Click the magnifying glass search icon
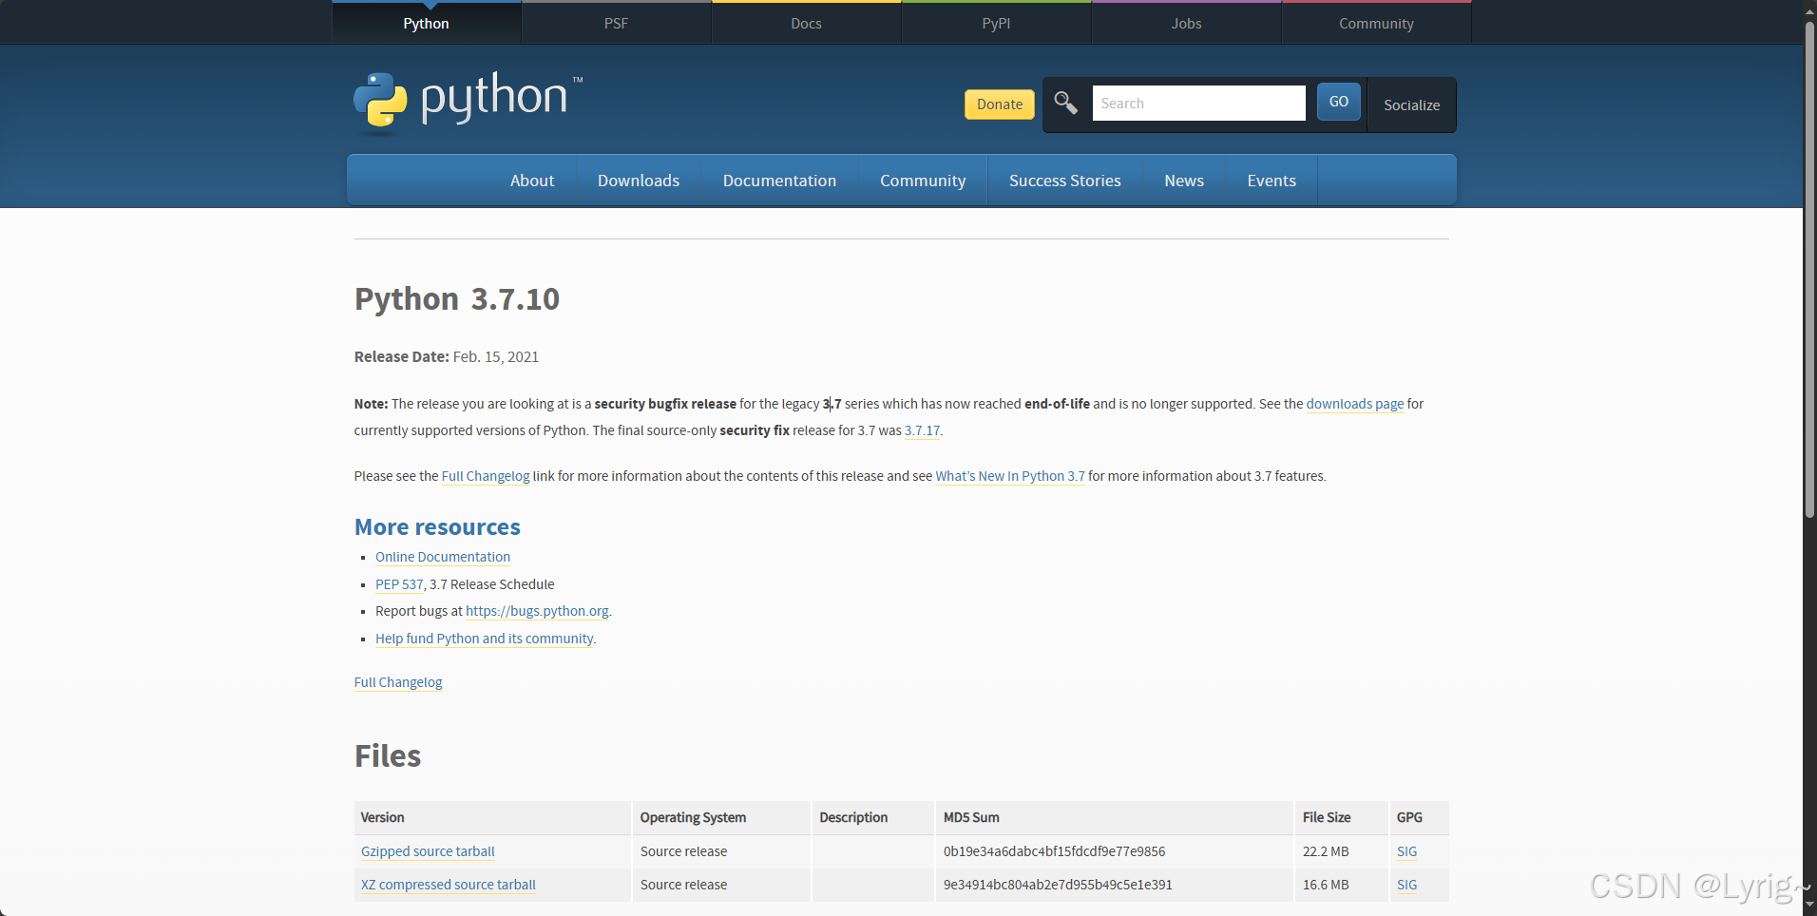The height and width of the screenshot is (916, 1817). click(x=1065, y=103)
